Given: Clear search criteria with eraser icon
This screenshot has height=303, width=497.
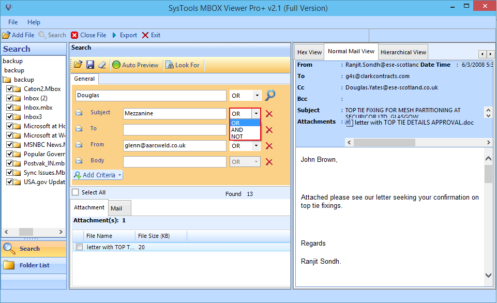Looking at the screenshot, I should [102, 65].
